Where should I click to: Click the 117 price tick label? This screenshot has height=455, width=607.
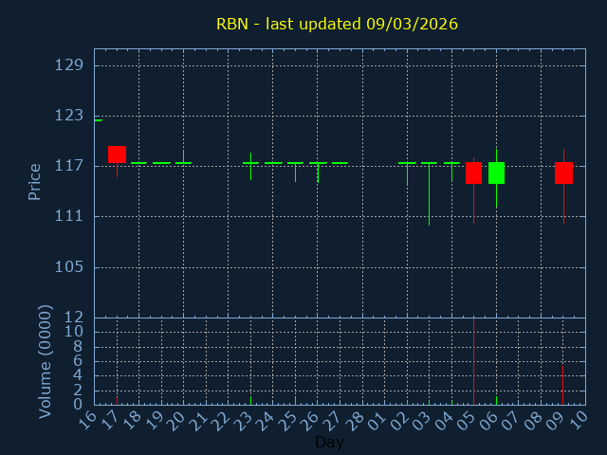click(68, 166)
